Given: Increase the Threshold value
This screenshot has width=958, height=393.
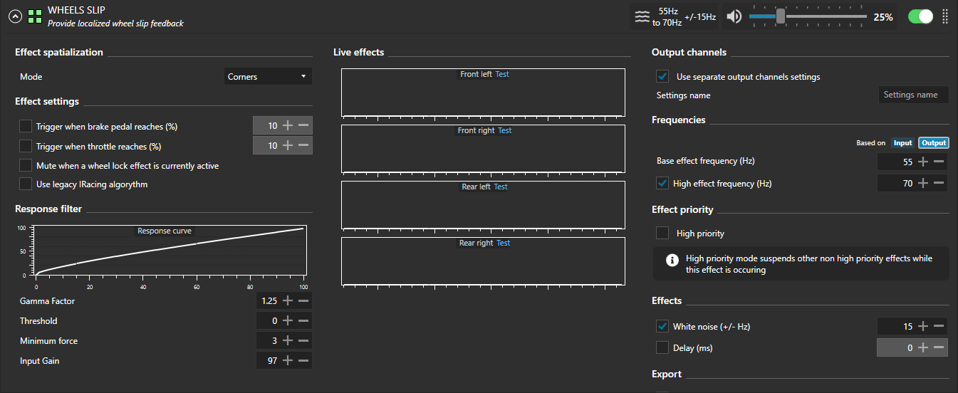Looking at the screenshot, I should pos(288,321).
